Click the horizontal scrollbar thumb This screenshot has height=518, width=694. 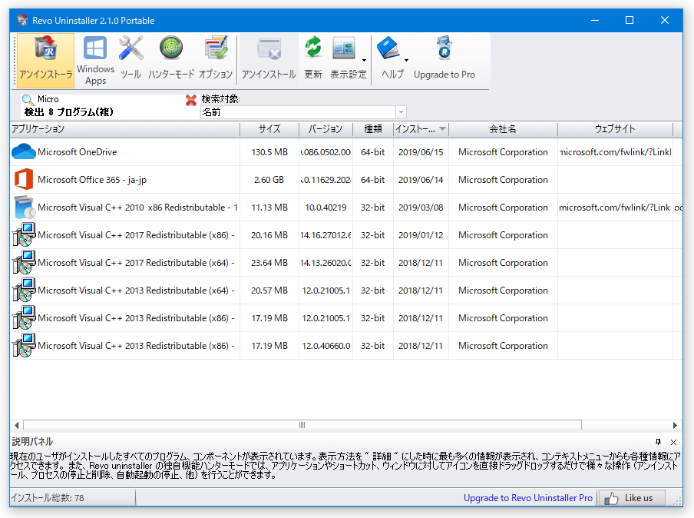[302, 425]
